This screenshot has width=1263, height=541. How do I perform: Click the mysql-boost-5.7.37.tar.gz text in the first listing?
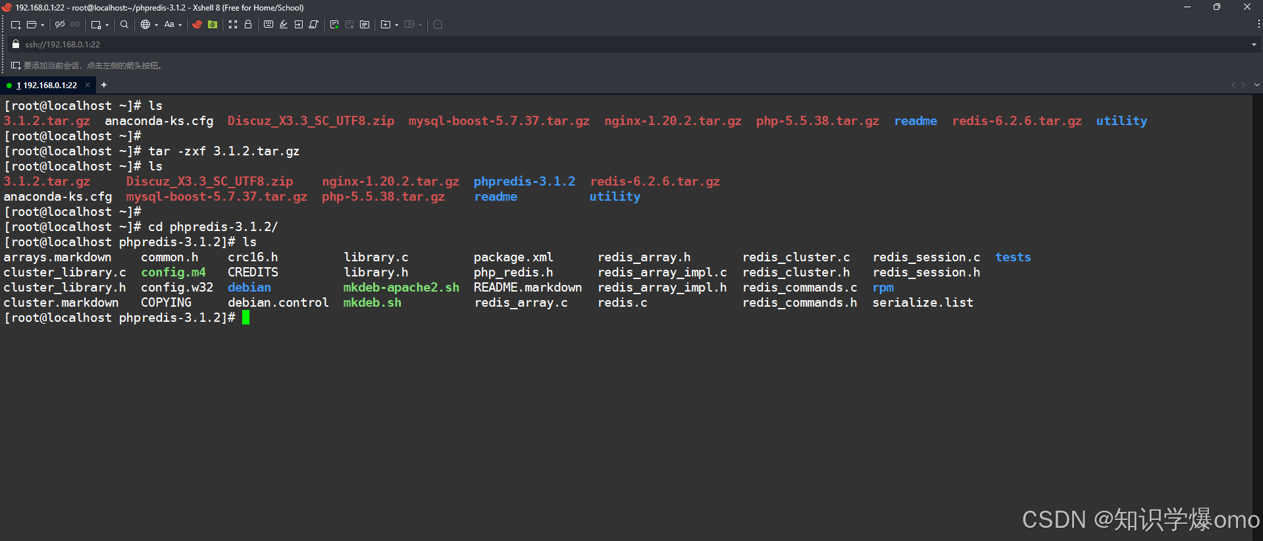point(499,120)
